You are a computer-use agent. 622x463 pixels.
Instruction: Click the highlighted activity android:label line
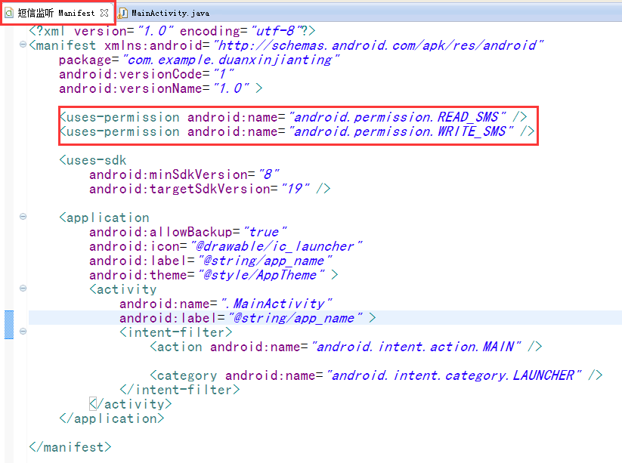click(x=248, y=318)
